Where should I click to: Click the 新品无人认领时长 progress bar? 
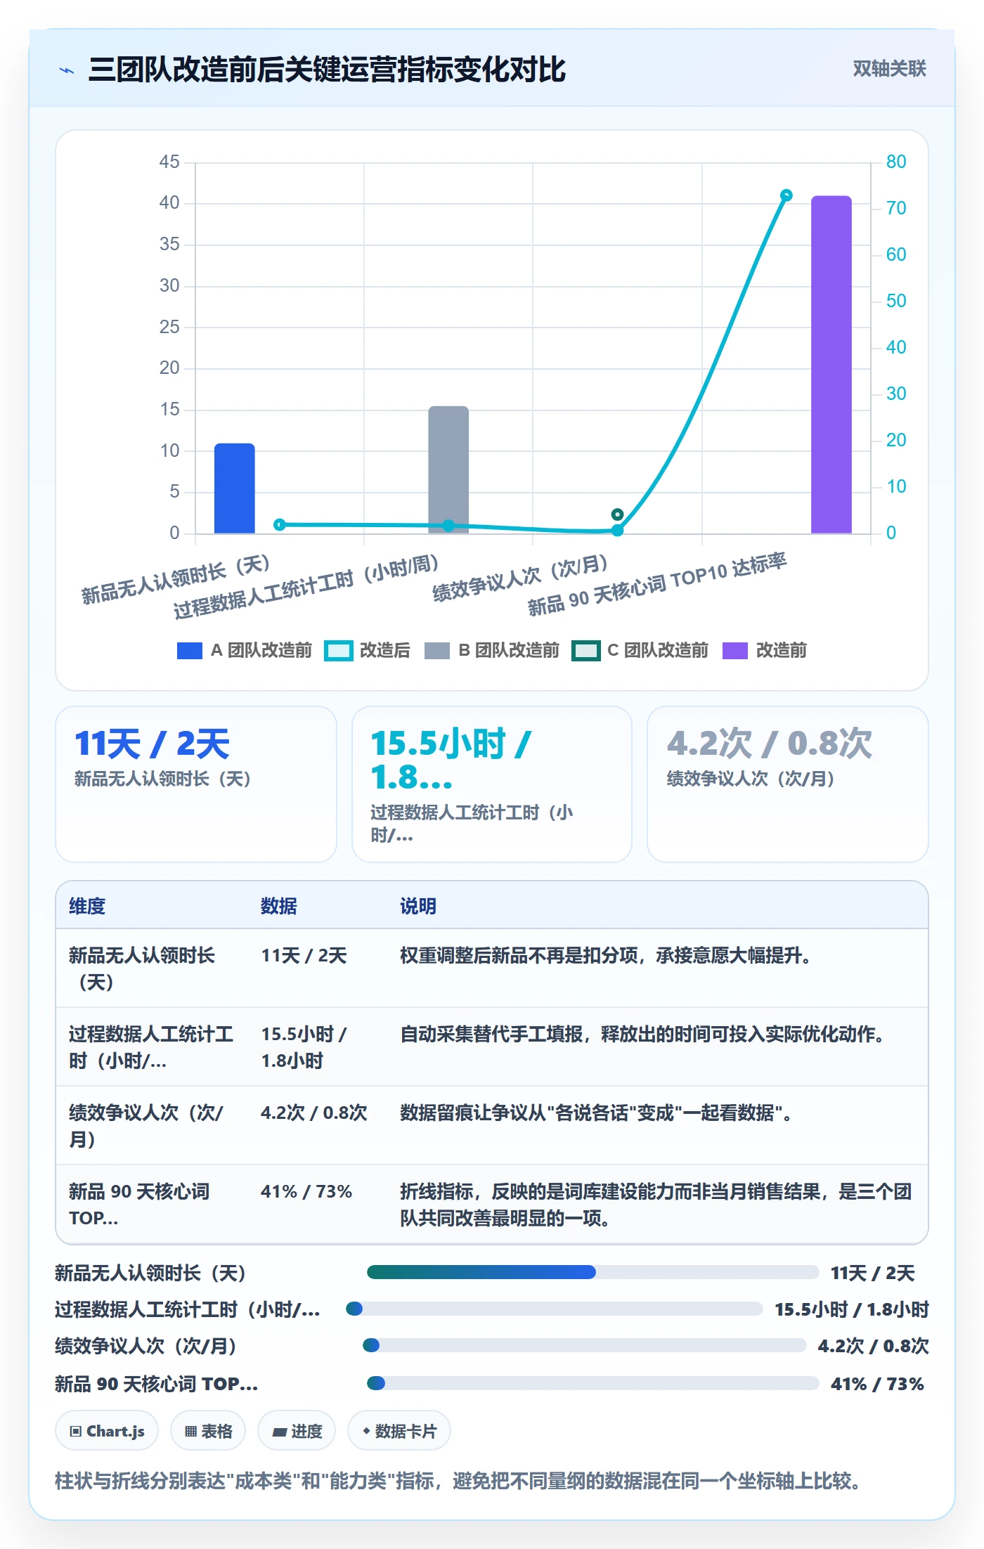(593, 1272)
